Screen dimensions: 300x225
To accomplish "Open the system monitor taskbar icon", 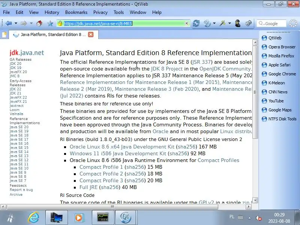I will point(102,217).
